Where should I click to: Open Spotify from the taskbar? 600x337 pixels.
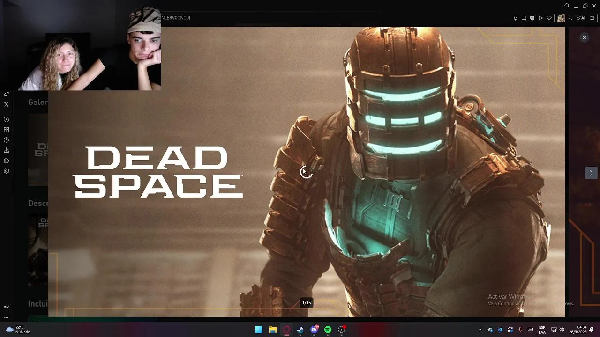coord(328,330)
